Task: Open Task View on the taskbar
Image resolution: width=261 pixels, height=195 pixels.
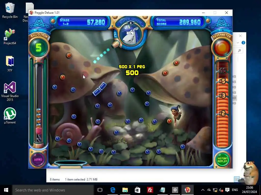Action: [100, 190]
